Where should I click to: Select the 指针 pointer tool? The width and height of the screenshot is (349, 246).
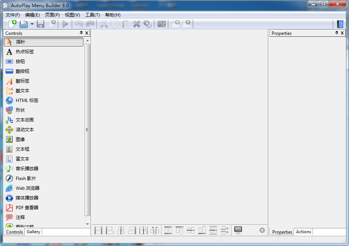coord(44,42)
